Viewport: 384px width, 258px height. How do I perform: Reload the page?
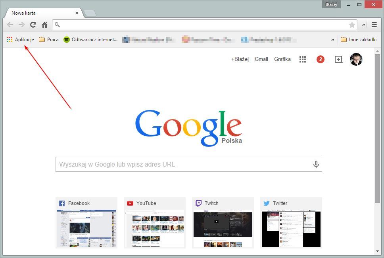(33, 25)
